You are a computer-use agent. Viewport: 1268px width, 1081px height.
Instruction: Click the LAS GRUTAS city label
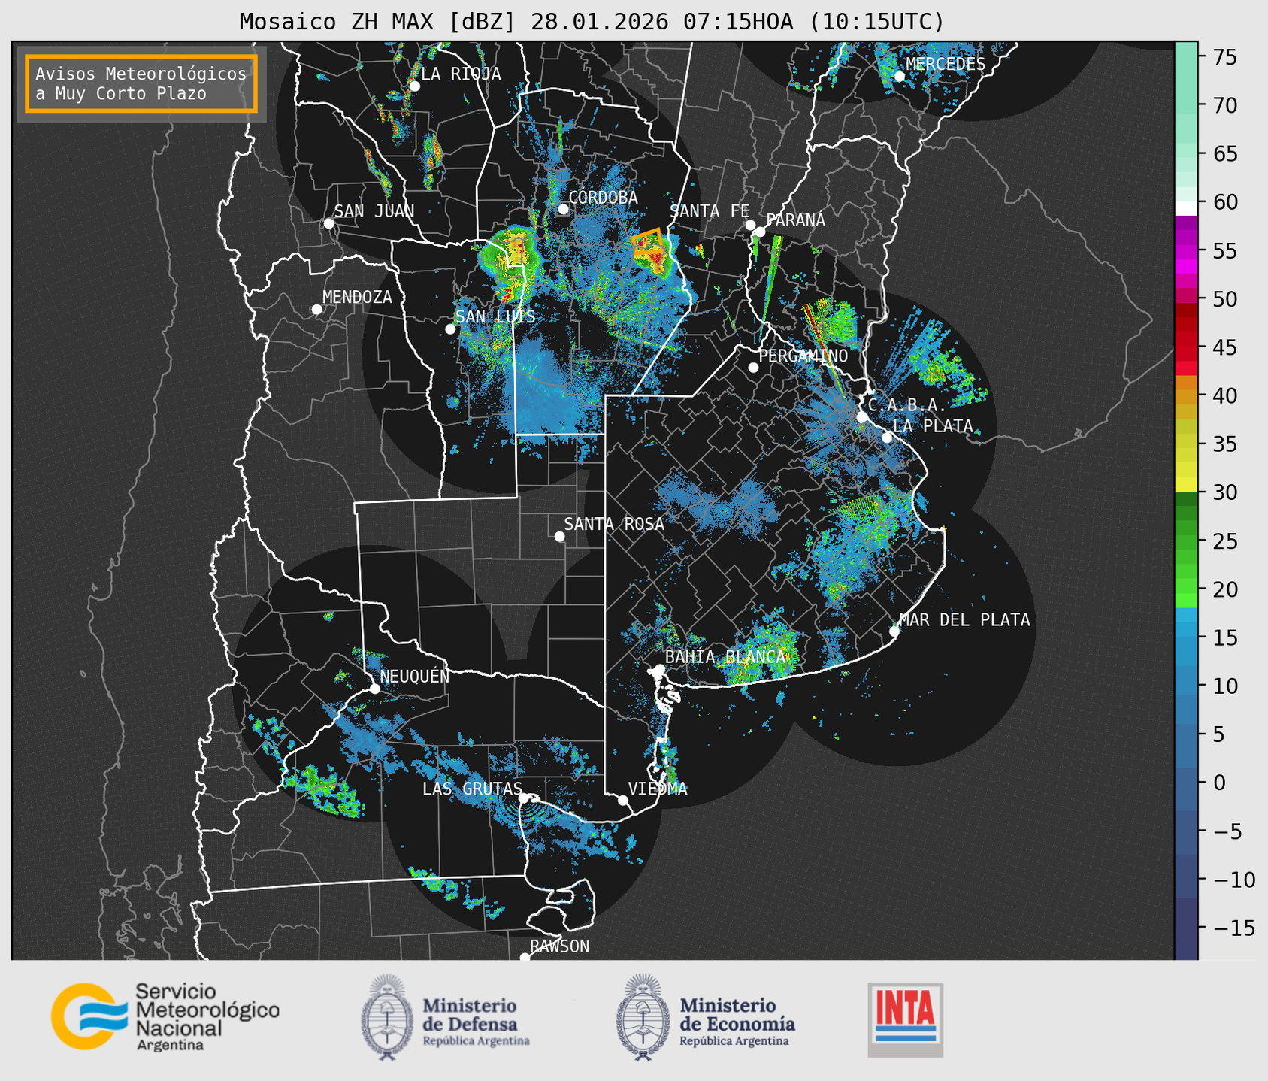(472, 789)
